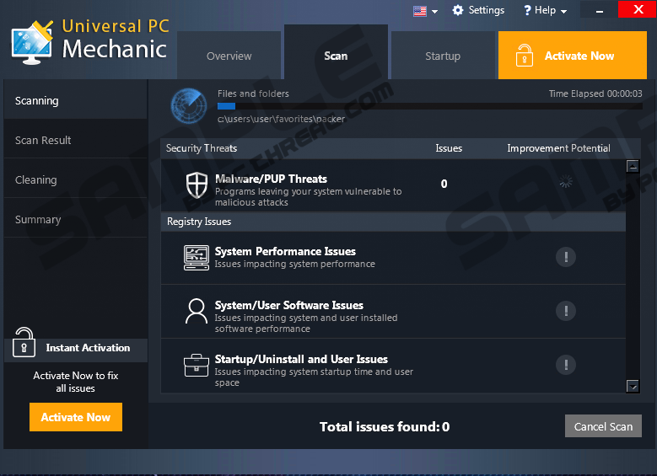
Task: Click the Total issues found text
Action: (385, 426)
